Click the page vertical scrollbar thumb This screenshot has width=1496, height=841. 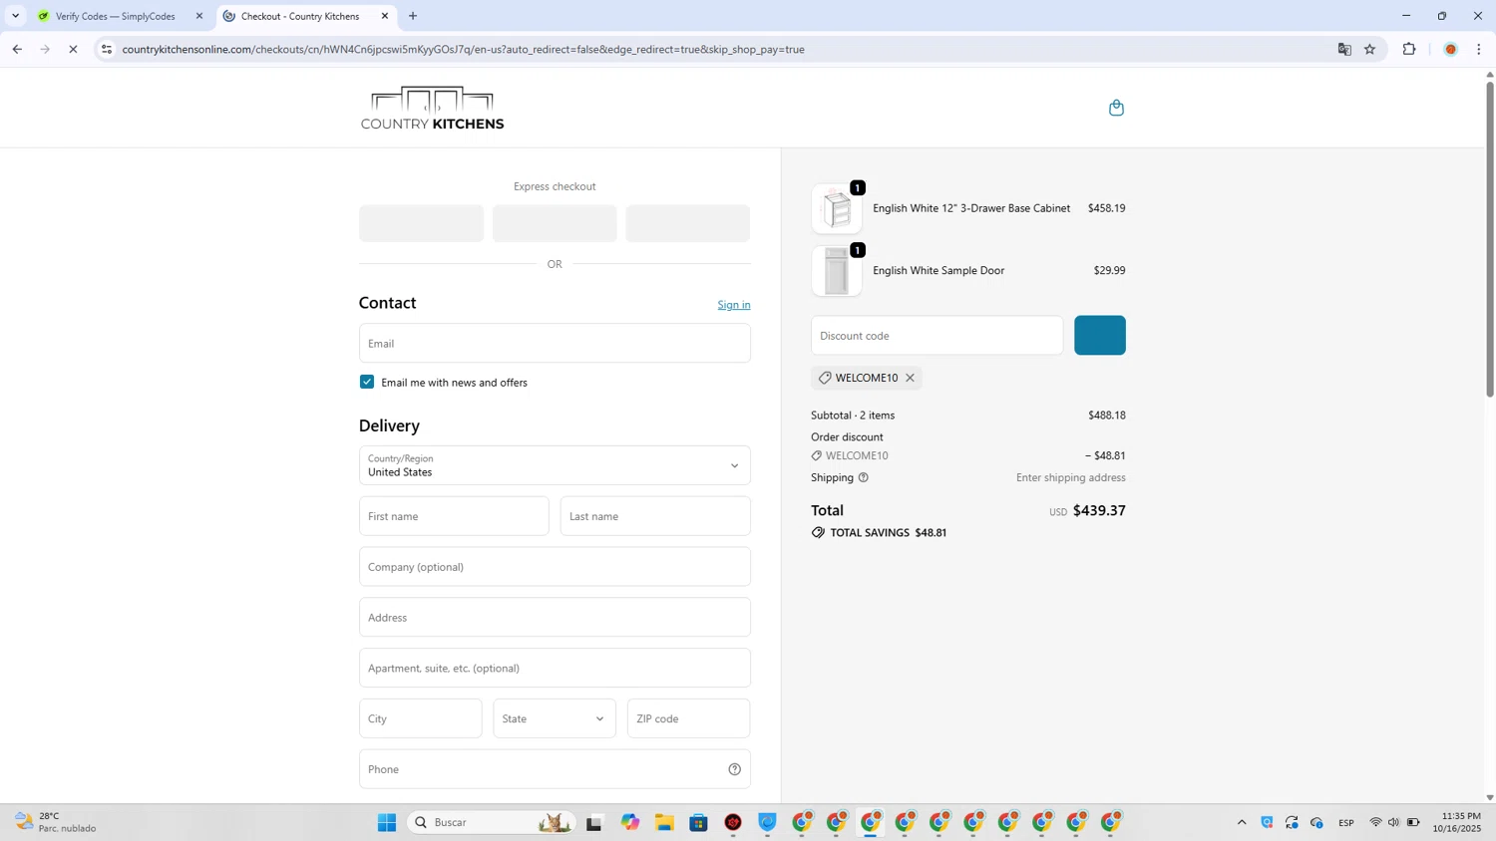[x=1490, y=239]
